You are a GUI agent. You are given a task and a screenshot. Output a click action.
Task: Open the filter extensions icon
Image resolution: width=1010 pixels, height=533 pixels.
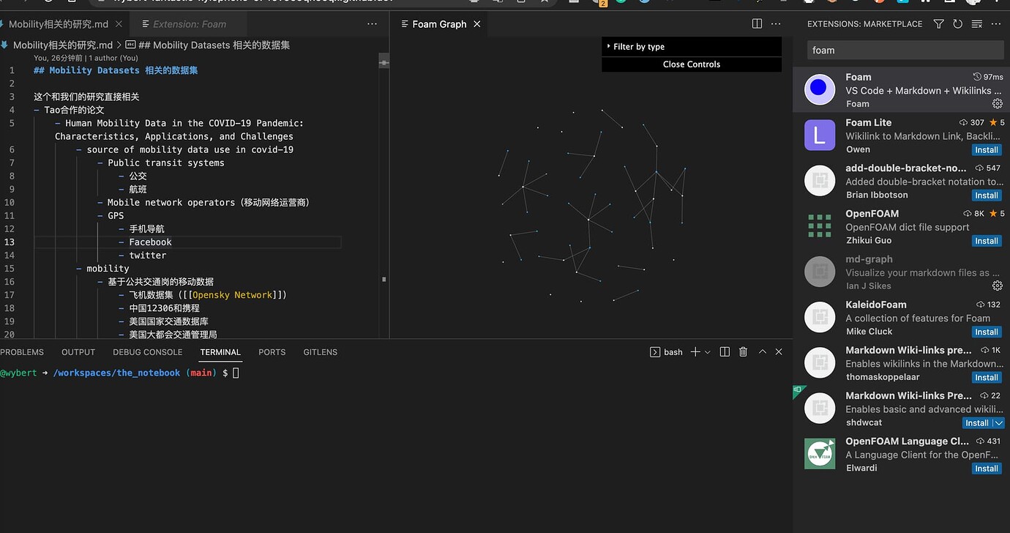(x=938, y=23)
